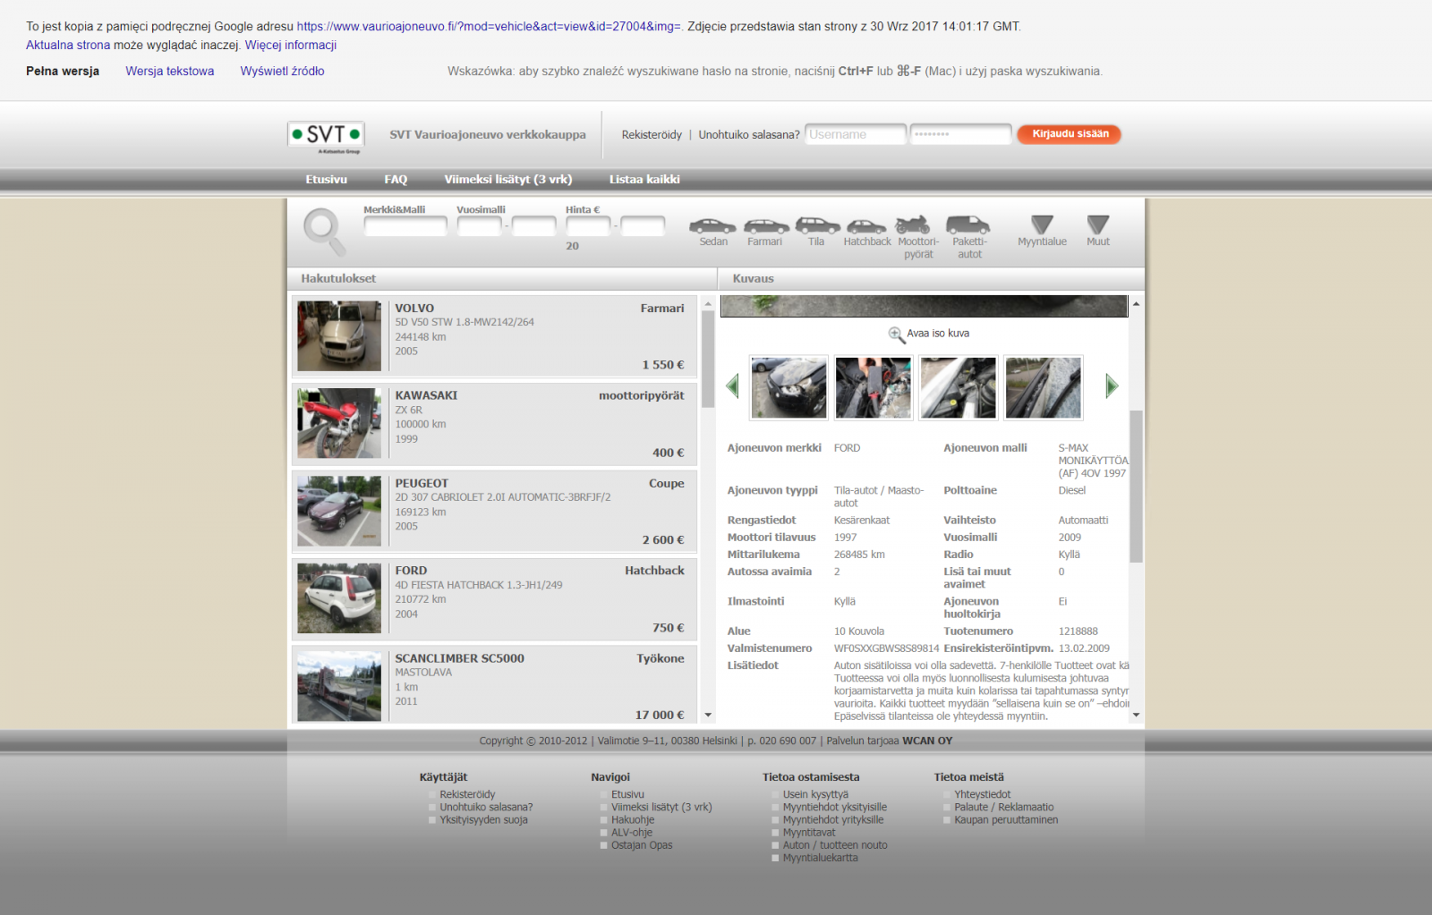Open the Scanclimber SC5000 listing thumbnail
Image resolution: width=1432 pixels, height=915 pixels.
(339, 686)
